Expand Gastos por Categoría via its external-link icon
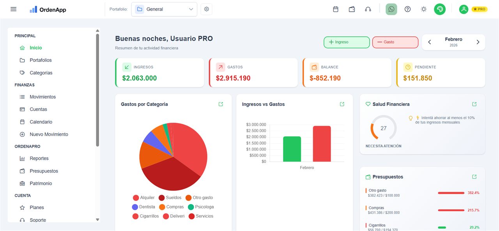The height and width of the screenshot is (231, 499). pyautogui.click(x=221, y=104)
